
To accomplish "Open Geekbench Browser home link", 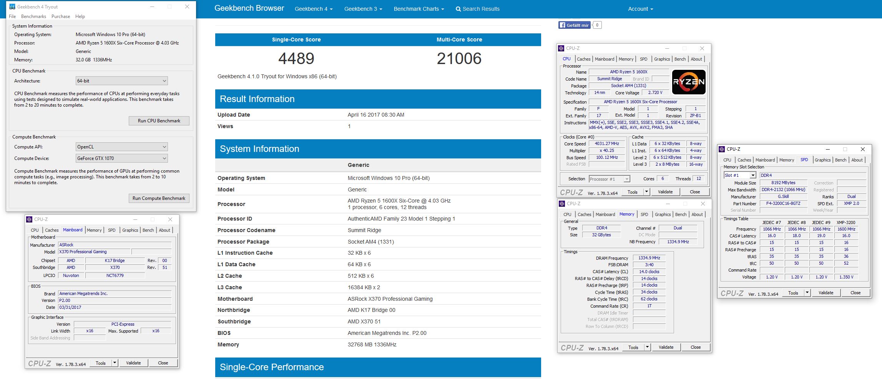I will 249,8.
